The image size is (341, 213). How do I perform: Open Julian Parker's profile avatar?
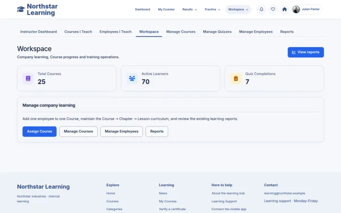(296, 9)
